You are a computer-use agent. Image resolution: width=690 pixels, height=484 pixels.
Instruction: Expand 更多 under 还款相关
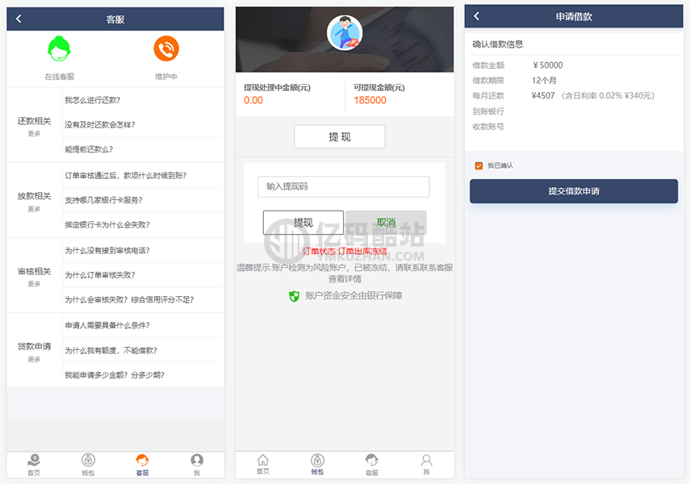pyautogui.click(x=34, y=134)
